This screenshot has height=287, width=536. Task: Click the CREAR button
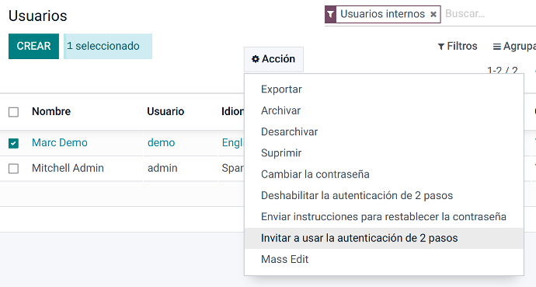[x=33, y=46]
